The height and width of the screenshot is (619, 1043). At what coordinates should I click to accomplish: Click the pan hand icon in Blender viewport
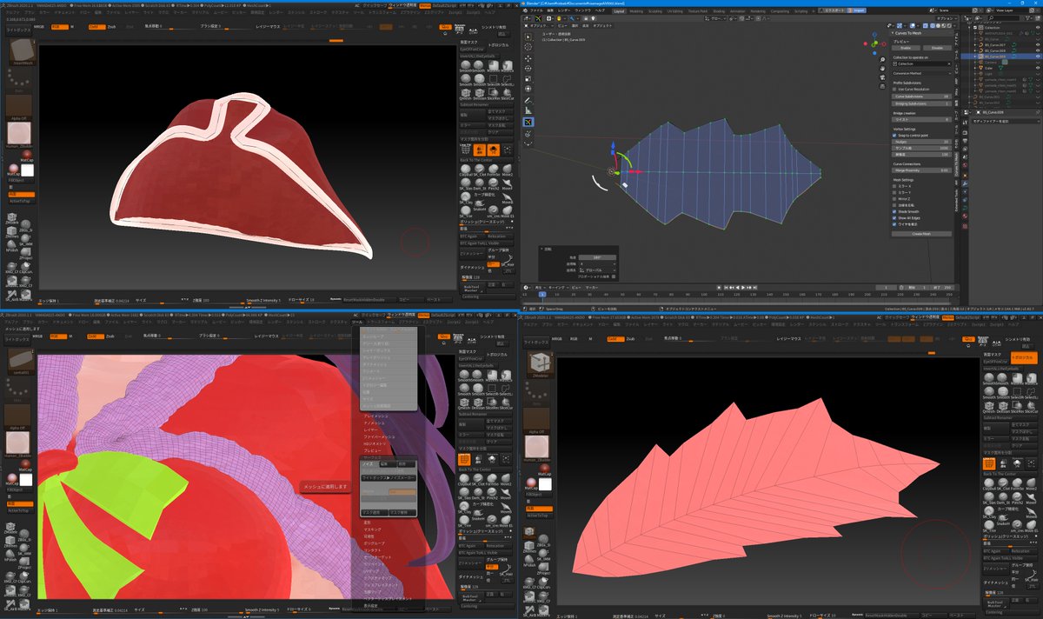pyautogui.click(x=882, y=69)
